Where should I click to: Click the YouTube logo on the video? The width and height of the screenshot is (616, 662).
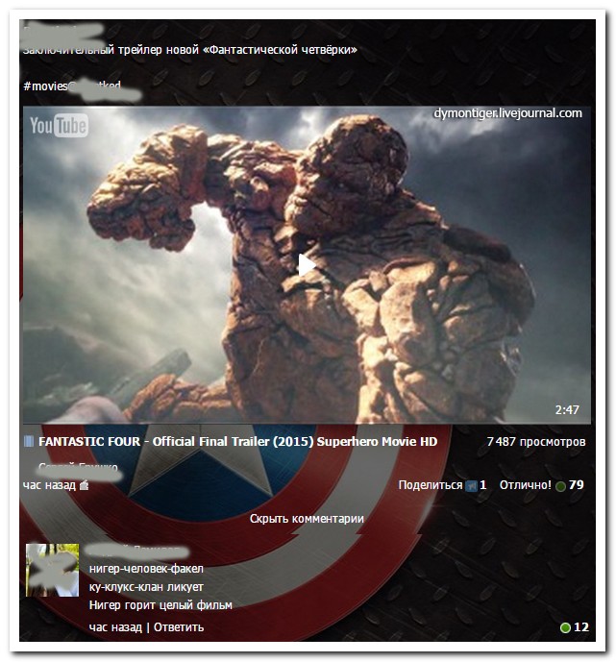tap(59, 125)
